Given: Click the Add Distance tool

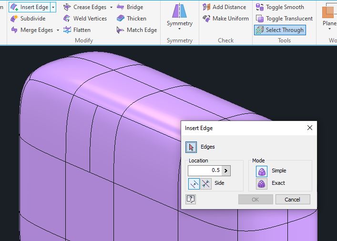Looking at the screenshot, I should pyautogui.click(x=224, y=7).
